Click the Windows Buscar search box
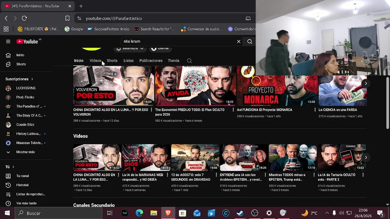390x219 pixels. (58, 213)
